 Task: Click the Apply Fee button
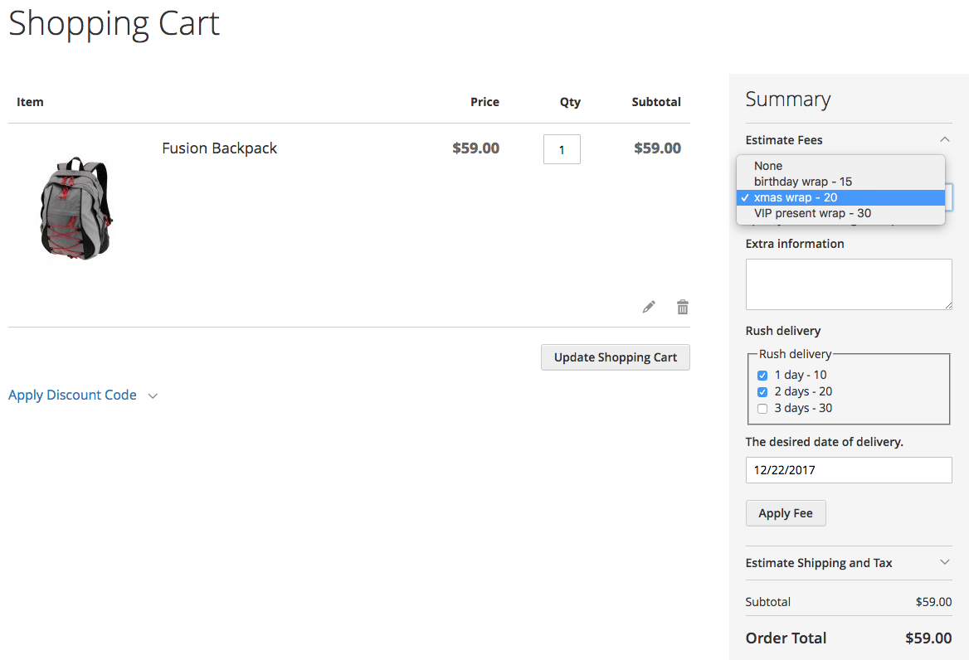786,513
